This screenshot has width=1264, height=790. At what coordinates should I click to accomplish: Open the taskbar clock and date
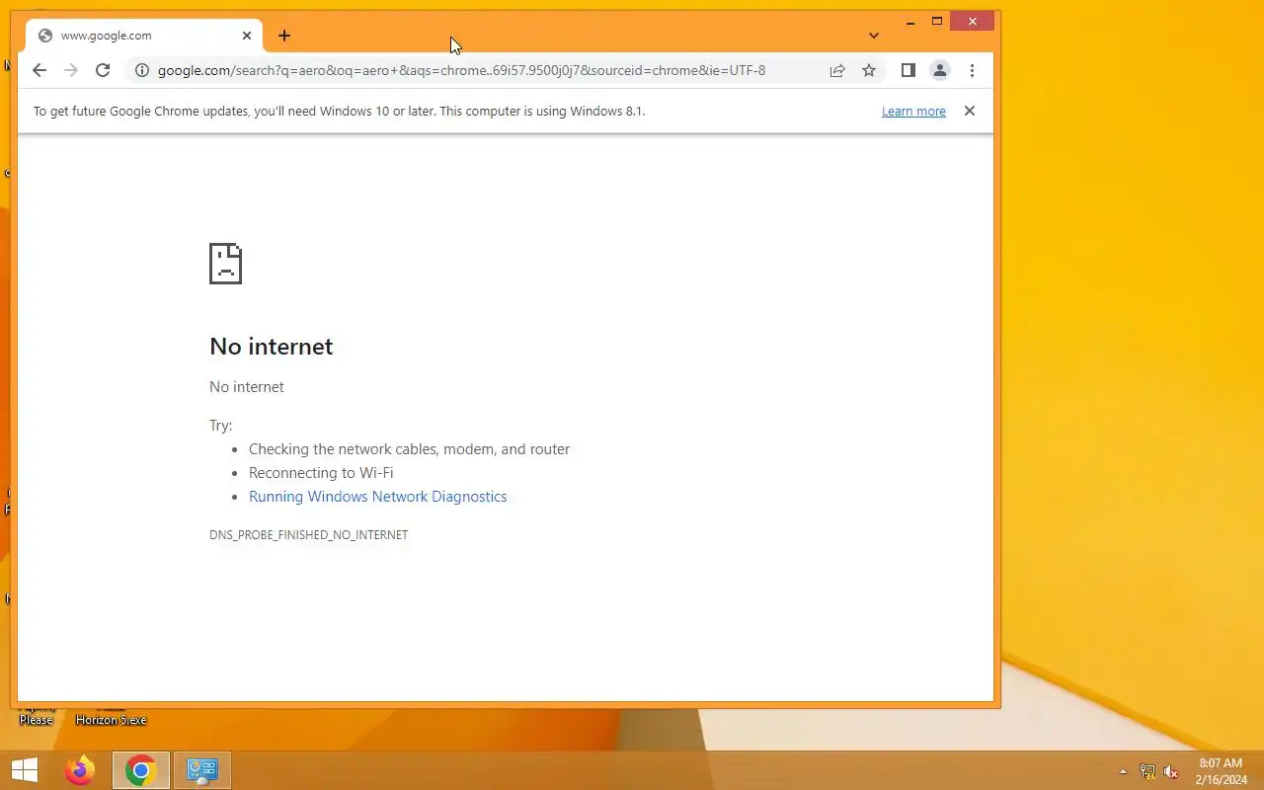pos(1221,771)
